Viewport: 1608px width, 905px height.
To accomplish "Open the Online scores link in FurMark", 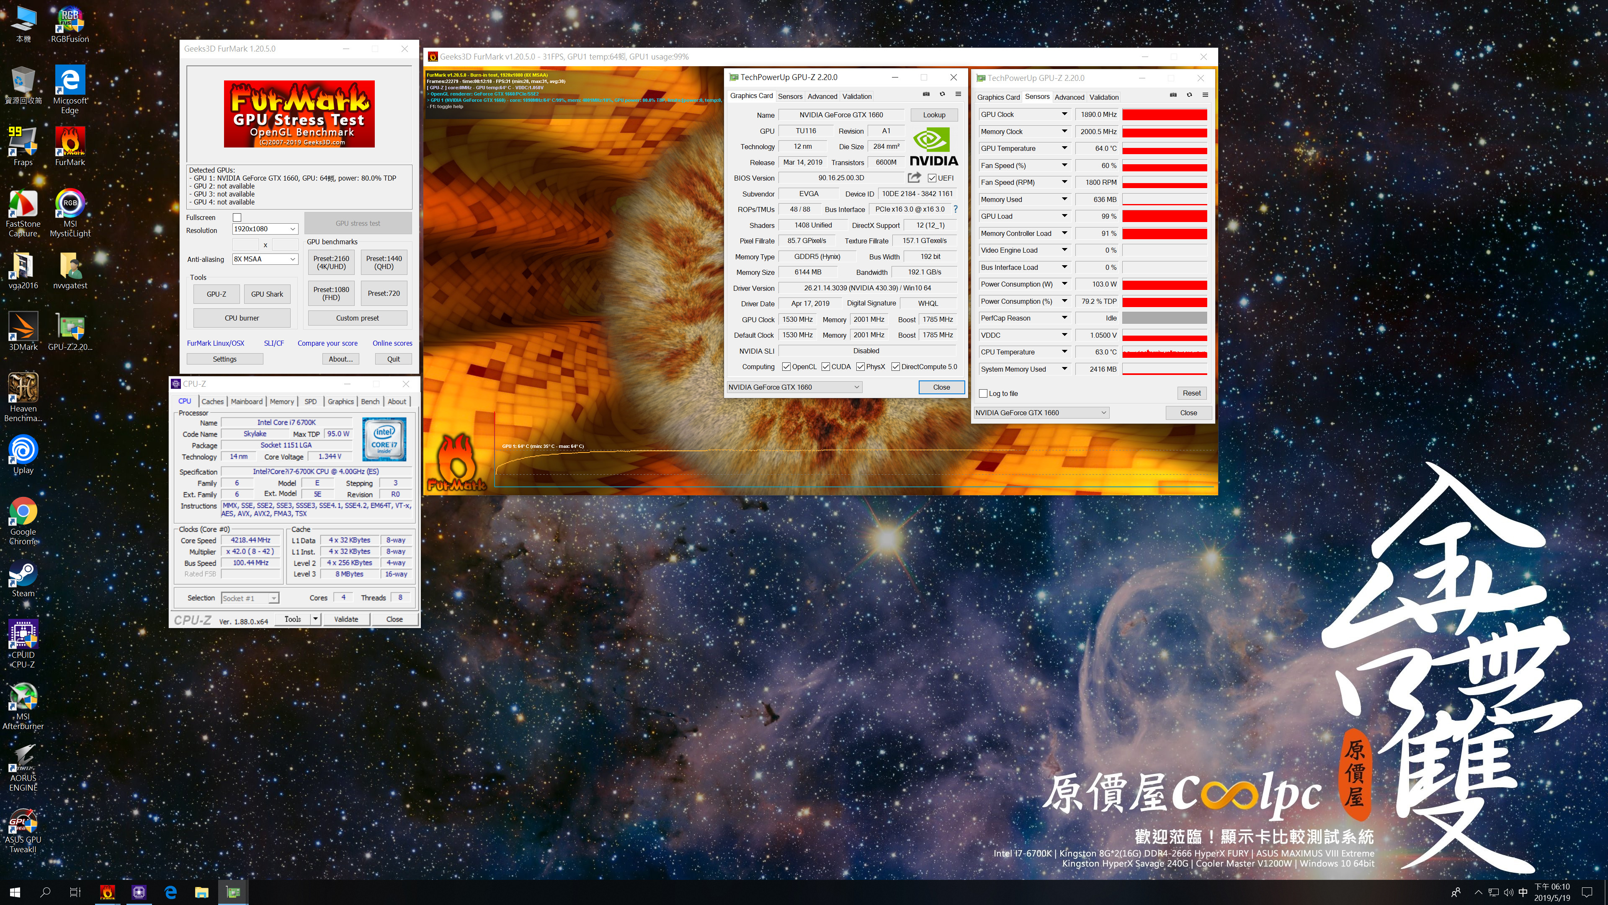I will pos(392,343).
